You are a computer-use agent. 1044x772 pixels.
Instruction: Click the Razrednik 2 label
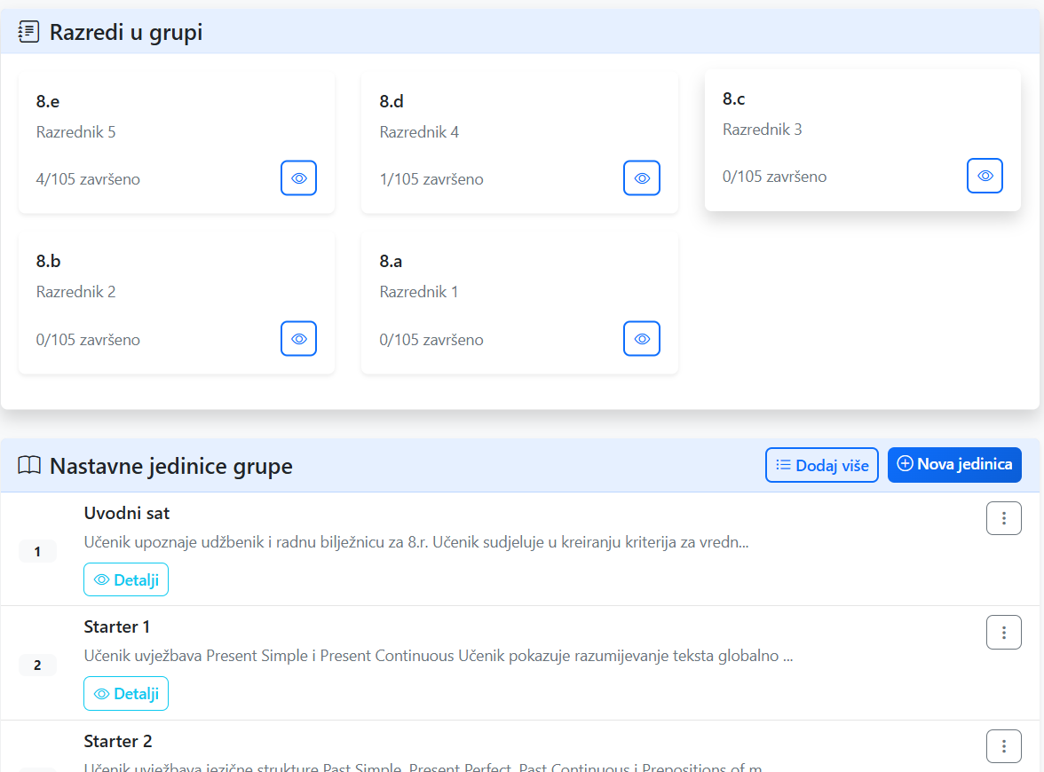pos(76,291)
